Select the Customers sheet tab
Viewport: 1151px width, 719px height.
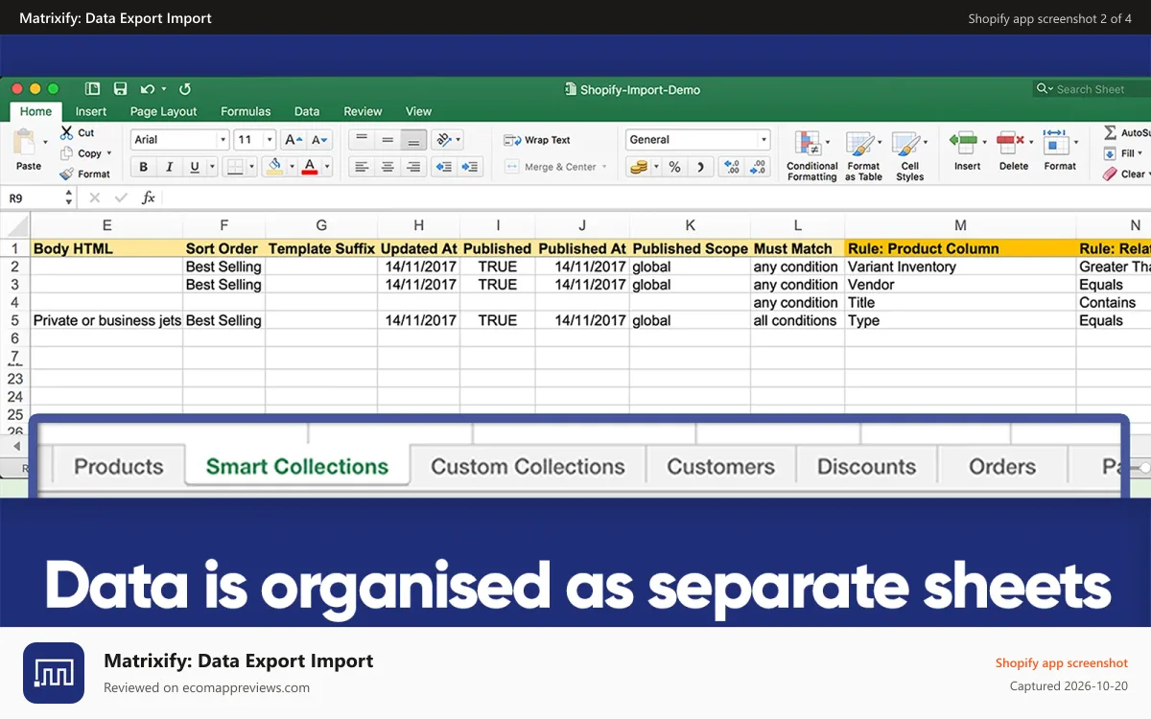[720, 467]
